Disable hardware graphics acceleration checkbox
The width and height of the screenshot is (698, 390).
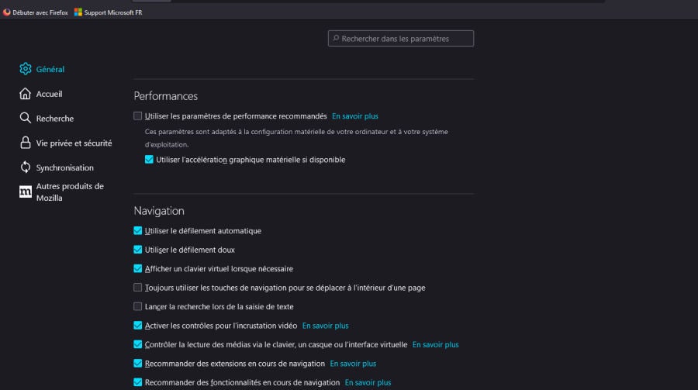149,160
